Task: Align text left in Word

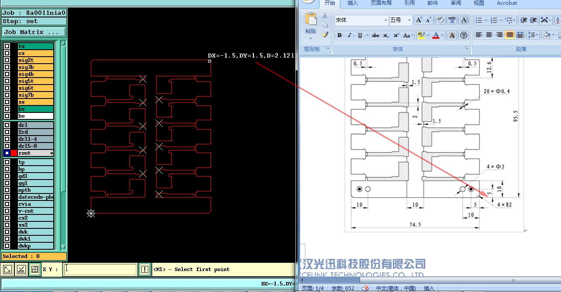Action: tap(479, 35)
